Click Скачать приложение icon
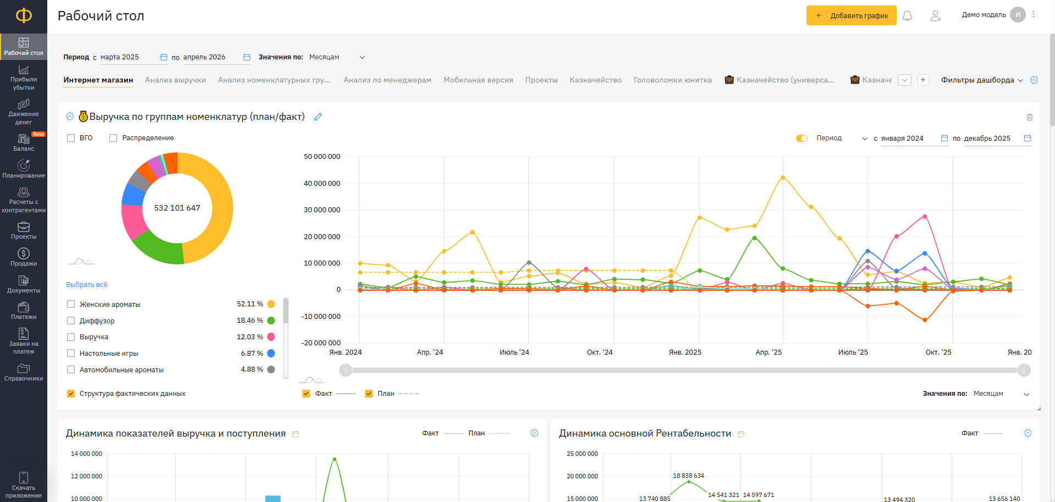Screen dimensions: 1055x502 pos(24,478)
